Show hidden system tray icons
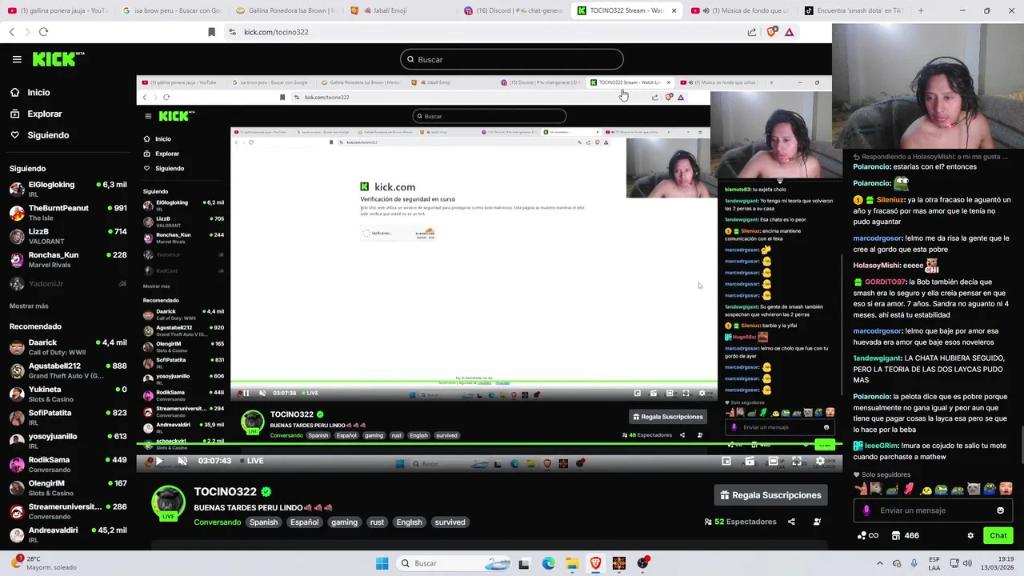This screenshot has width=1024, height=576. [879, 563]
